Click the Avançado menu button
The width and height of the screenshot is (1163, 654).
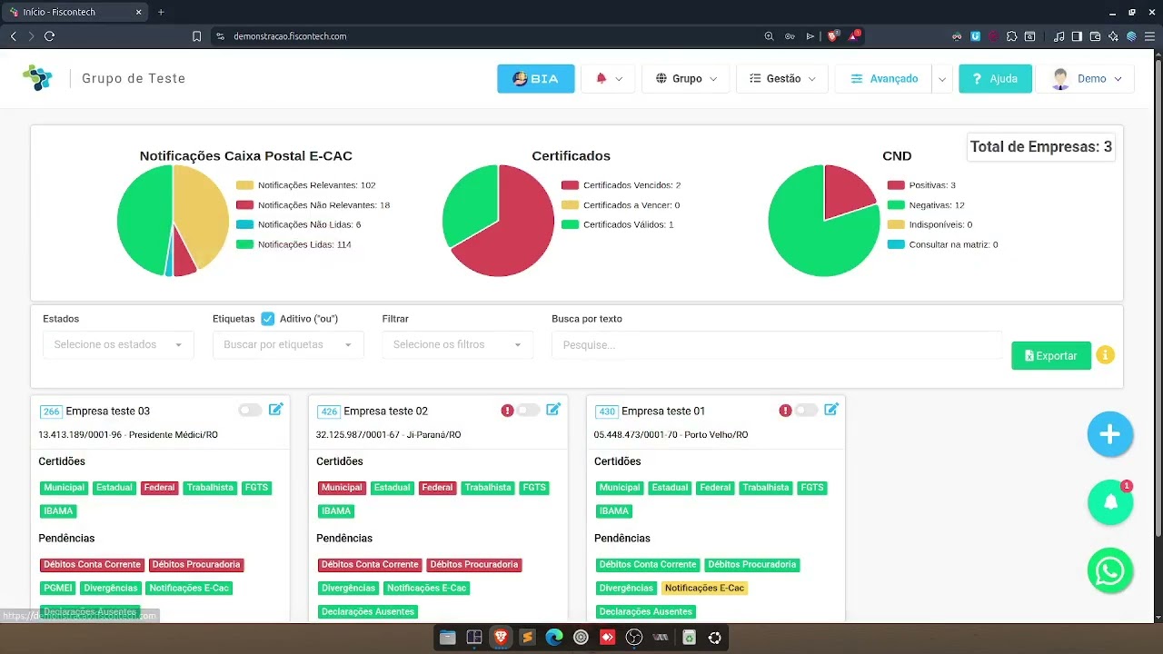(883, 79)
